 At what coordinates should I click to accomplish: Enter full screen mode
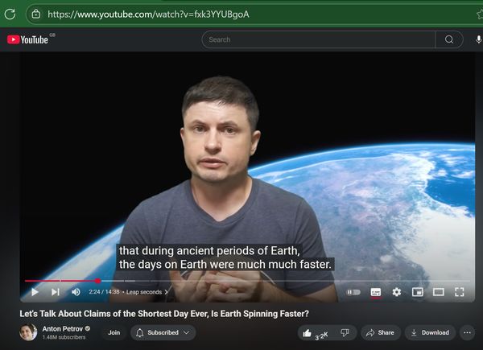tap(460, 292)
